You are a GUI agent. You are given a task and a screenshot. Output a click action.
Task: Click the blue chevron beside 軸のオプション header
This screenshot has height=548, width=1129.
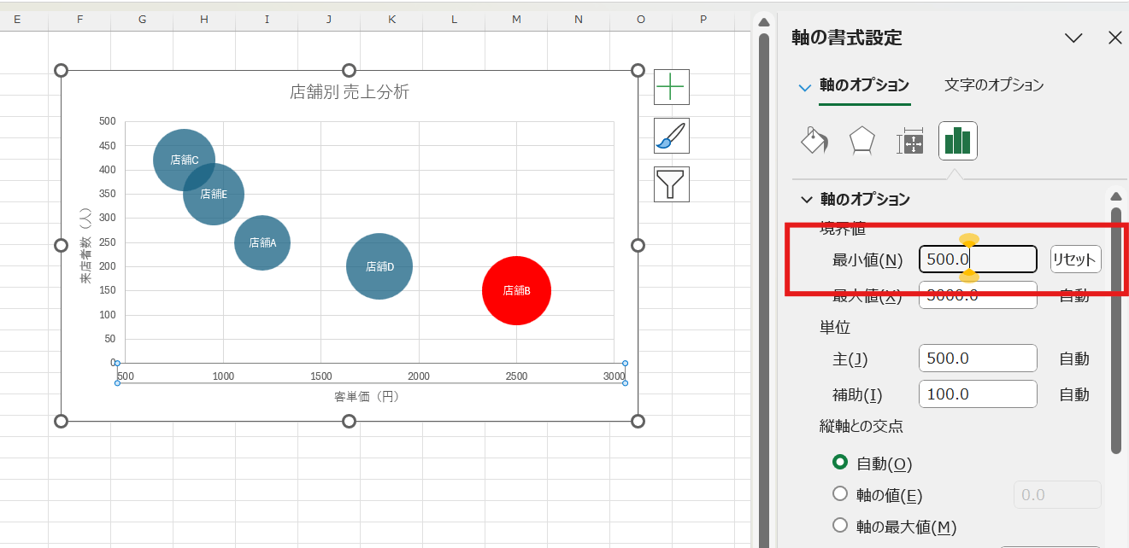coord(804,86)
